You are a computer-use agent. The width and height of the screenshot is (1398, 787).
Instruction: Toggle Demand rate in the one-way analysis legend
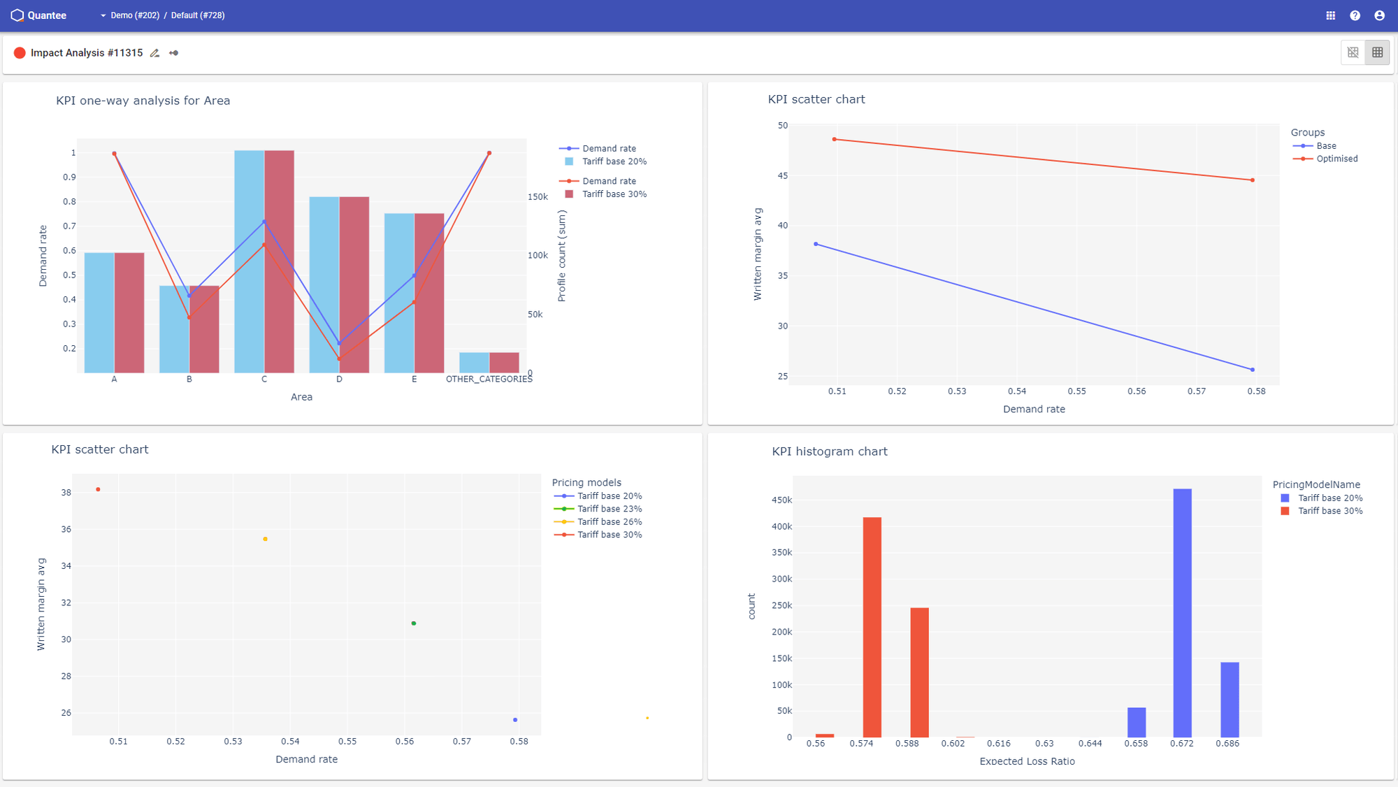(x=609, y=148)
